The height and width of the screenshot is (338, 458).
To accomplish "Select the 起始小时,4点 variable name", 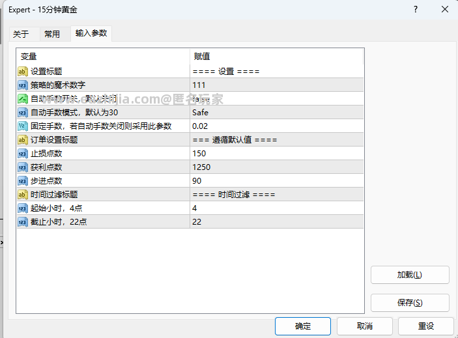I will coord(57,208).
